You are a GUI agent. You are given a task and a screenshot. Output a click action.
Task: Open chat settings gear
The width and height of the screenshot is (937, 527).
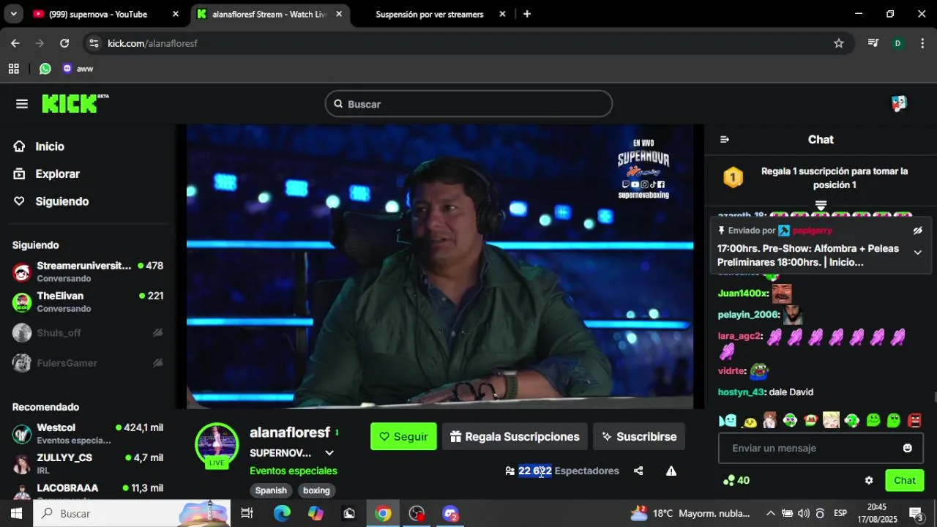(x=869, y=481)
